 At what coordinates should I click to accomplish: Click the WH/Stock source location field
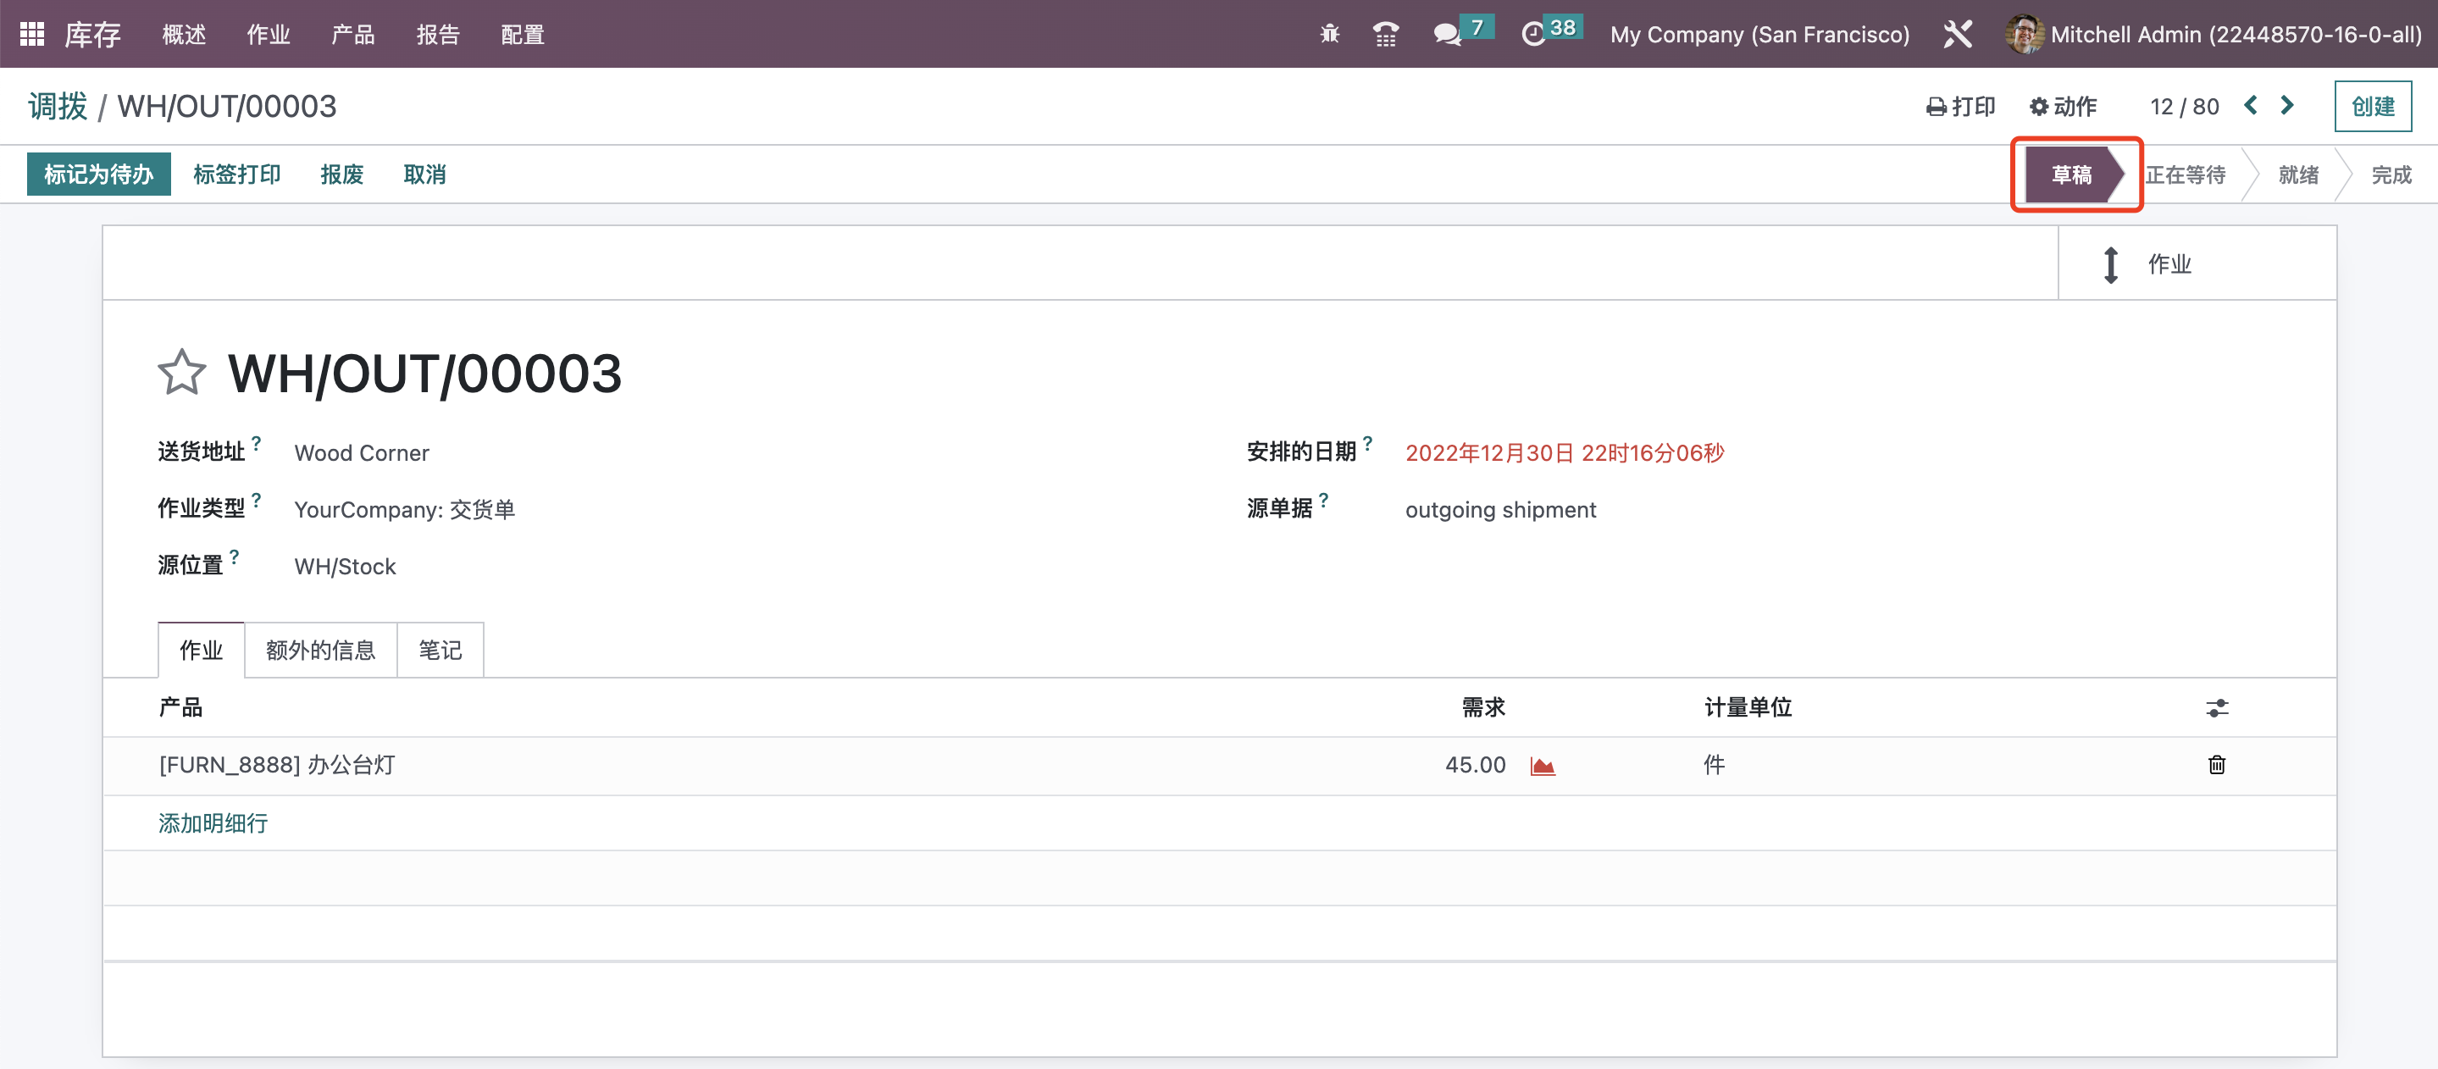pyautogui.click(x=345, y=566)
